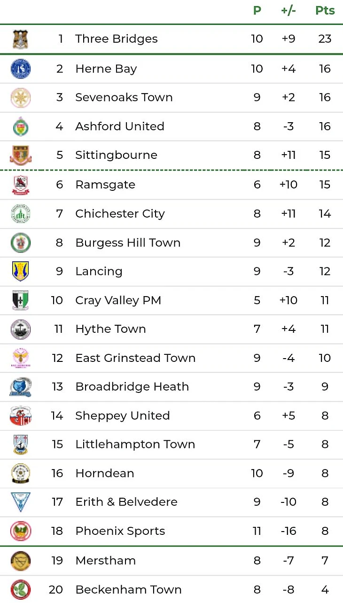Sort table by the Pts column header
This screenshot has height=603, width=343.
point(325,10)
